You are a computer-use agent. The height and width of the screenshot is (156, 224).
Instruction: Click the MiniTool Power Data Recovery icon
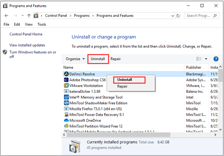coord(66,115)
